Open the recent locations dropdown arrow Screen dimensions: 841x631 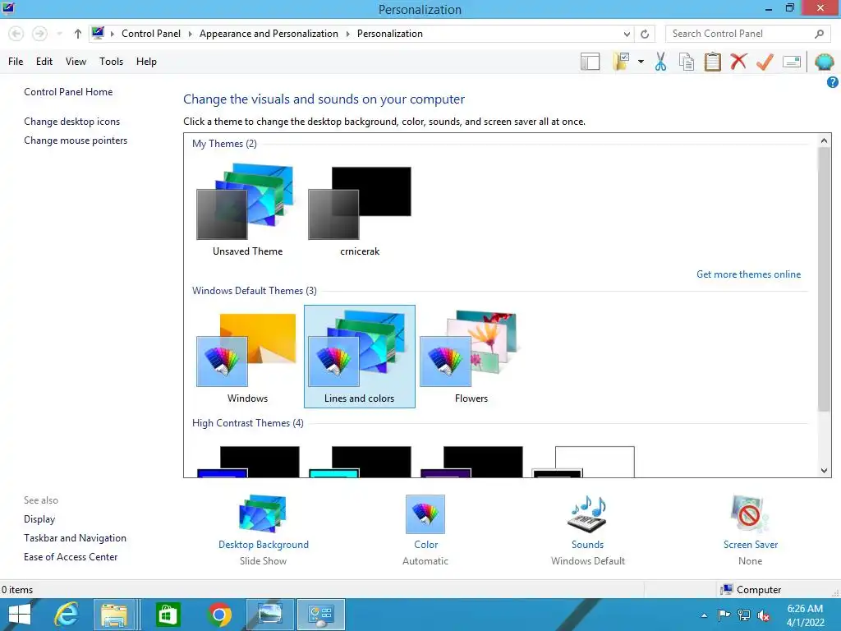click(59, 34)
